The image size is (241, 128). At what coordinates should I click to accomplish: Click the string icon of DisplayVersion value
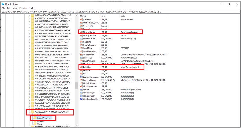pos(81,35)
